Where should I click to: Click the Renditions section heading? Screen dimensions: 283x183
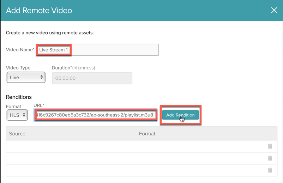(19, 97)
